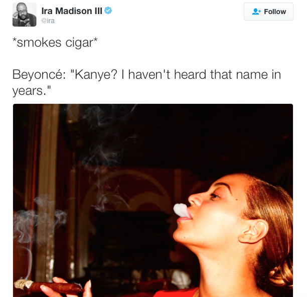Click the phrase "heard that name" in the tweet
This screenshot has width=307, height=297.
pyautogui.click(x=221, y=75)
